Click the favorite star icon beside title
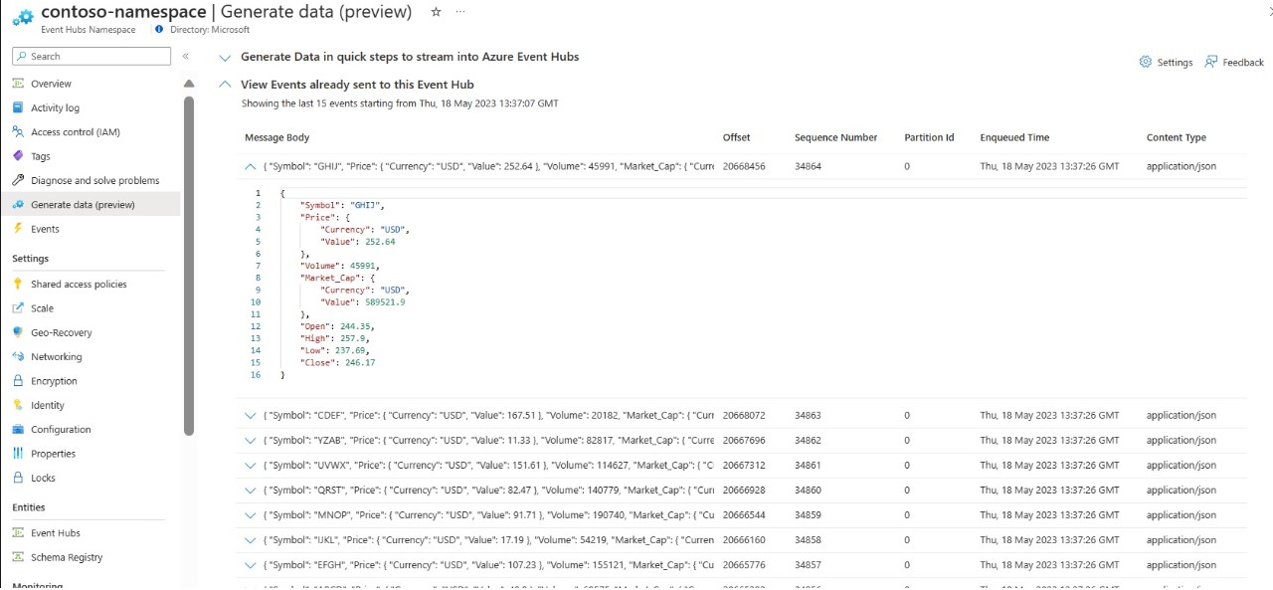This screenshot has height=590, width=1273. tap(436, 12)
